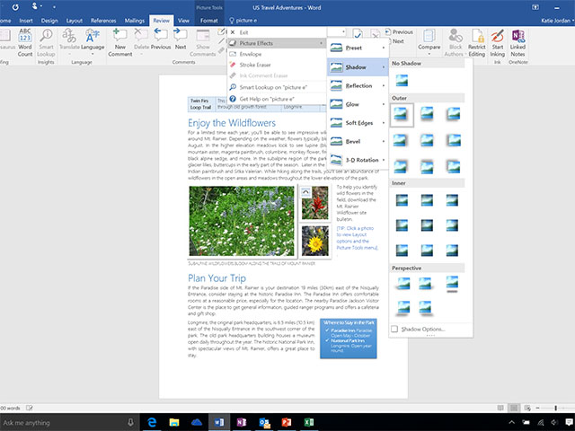Open Restrict Editing pane
Screen dimensions: 575x431
(x=477, y=43)
